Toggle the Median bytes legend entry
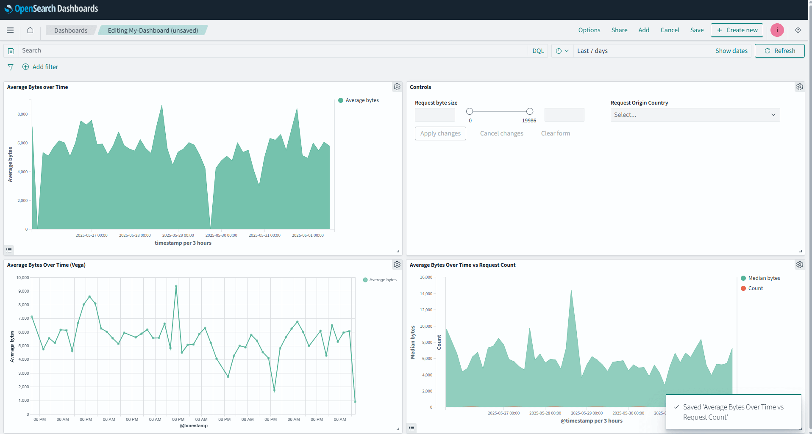The width and height of the screenshot is (812, 434). (x=761, y=278)
